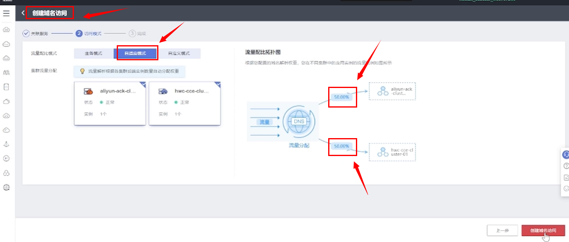Viewport: 569px width, 242px height.
Task: Click the lightbulb tip icon
Action: pyautogui.click(x=82, y=71)
